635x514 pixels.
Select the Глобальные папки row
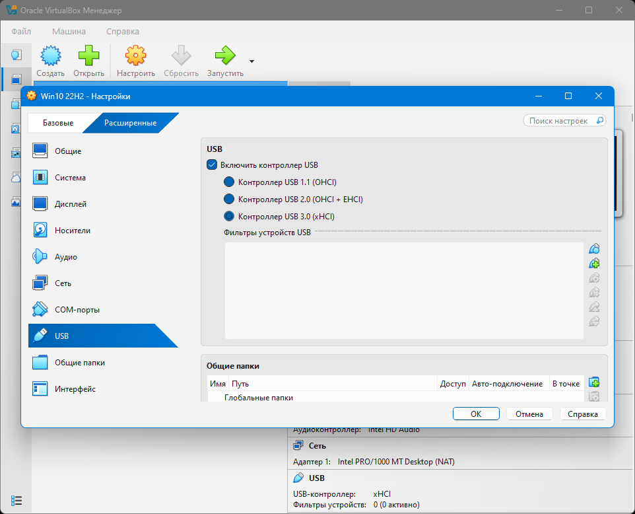coord(395,397)
